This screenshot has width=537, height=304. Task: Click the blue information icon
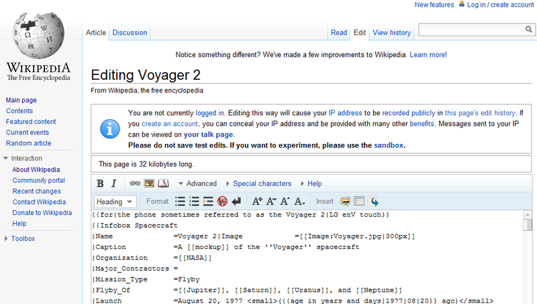point(110,129)
